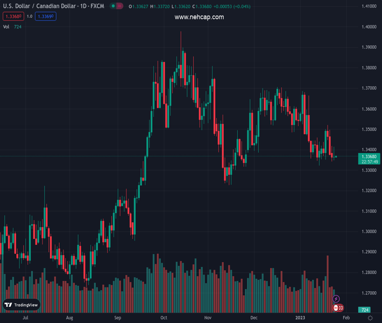Click the 1.37000 price axis label
Viewport: 382px width, 323px height.
coord(369,88)
